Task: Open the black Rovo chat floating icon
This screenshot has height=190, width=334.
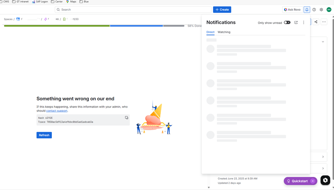Action: (325, 180)
